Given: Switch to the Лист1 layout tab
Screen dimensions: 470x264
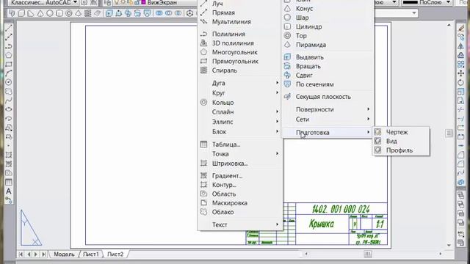Looking at the screenshot, I should [90, 254].
